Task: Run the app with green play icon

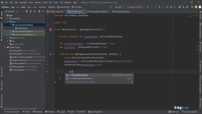Action: 148,7
